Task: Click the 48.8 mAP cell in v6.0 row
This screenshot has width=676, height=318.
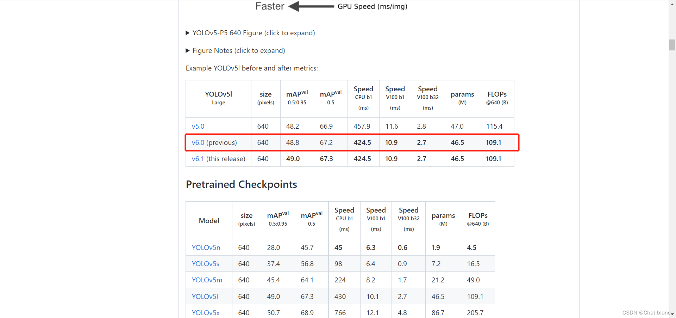Action: point(297,142)
